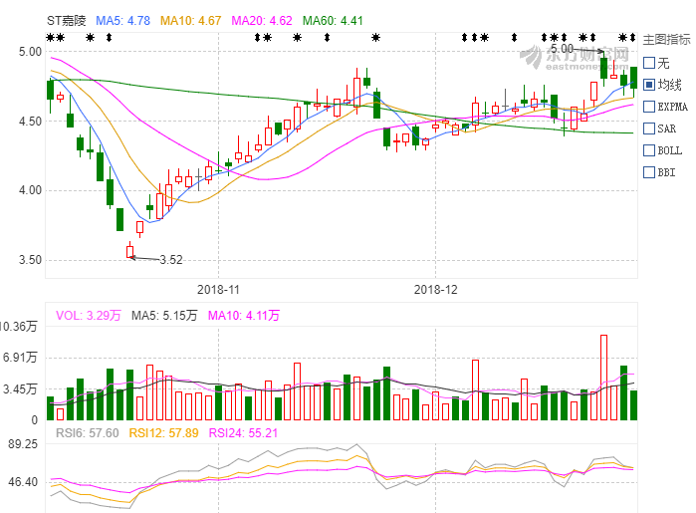Turn on the BOLL indicator

pos(649,150)
